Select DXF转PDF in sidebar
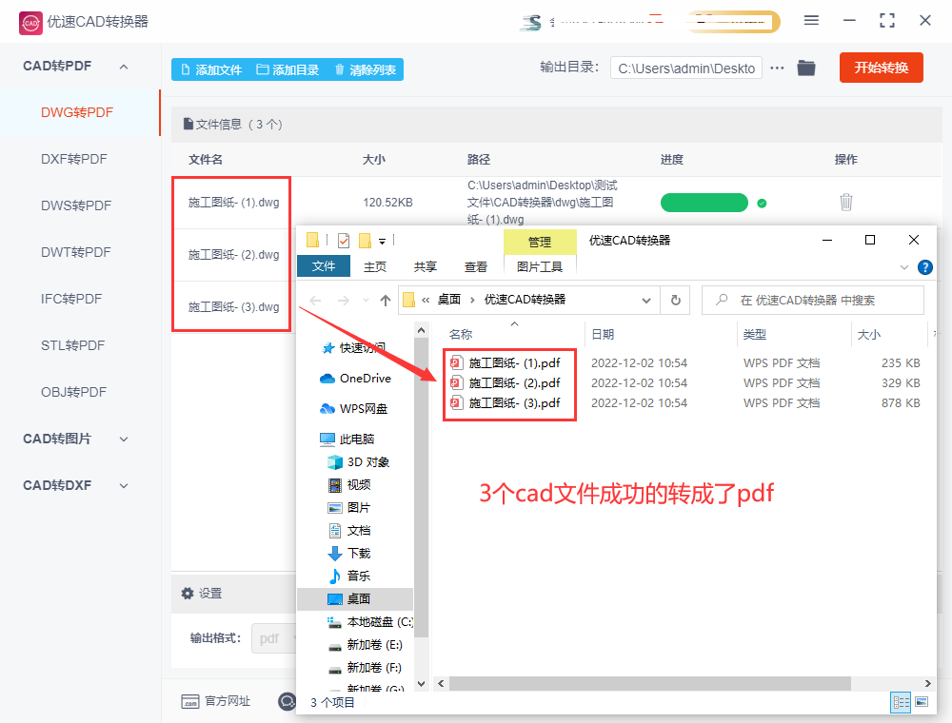The height and width of the screenshot is (723, 952). [74, 159]
